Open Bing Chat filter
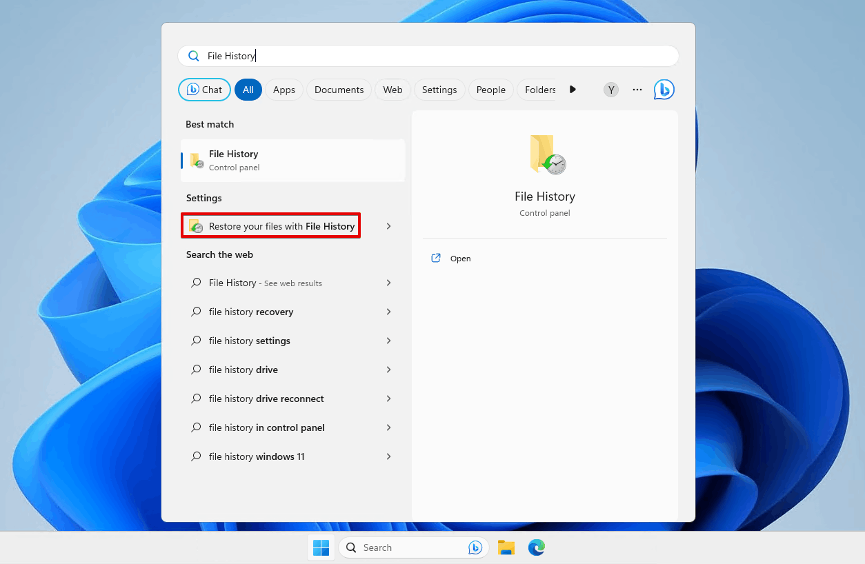The height and width of the screenshot is (564, 865). click(204, 90)
